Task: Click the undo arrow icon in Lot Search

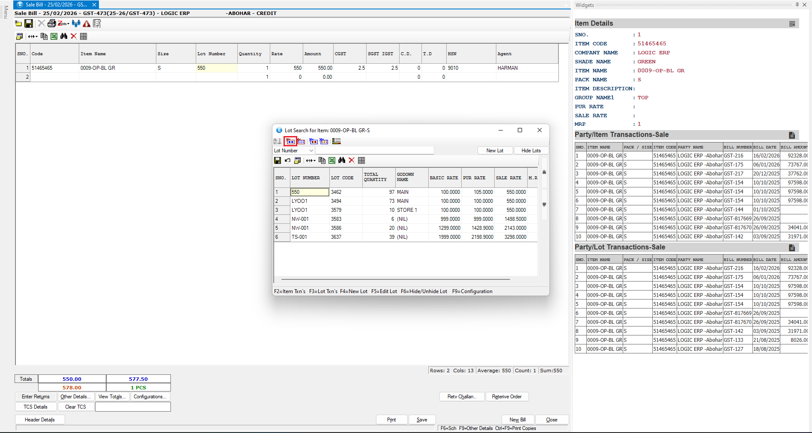Action: 287,160
